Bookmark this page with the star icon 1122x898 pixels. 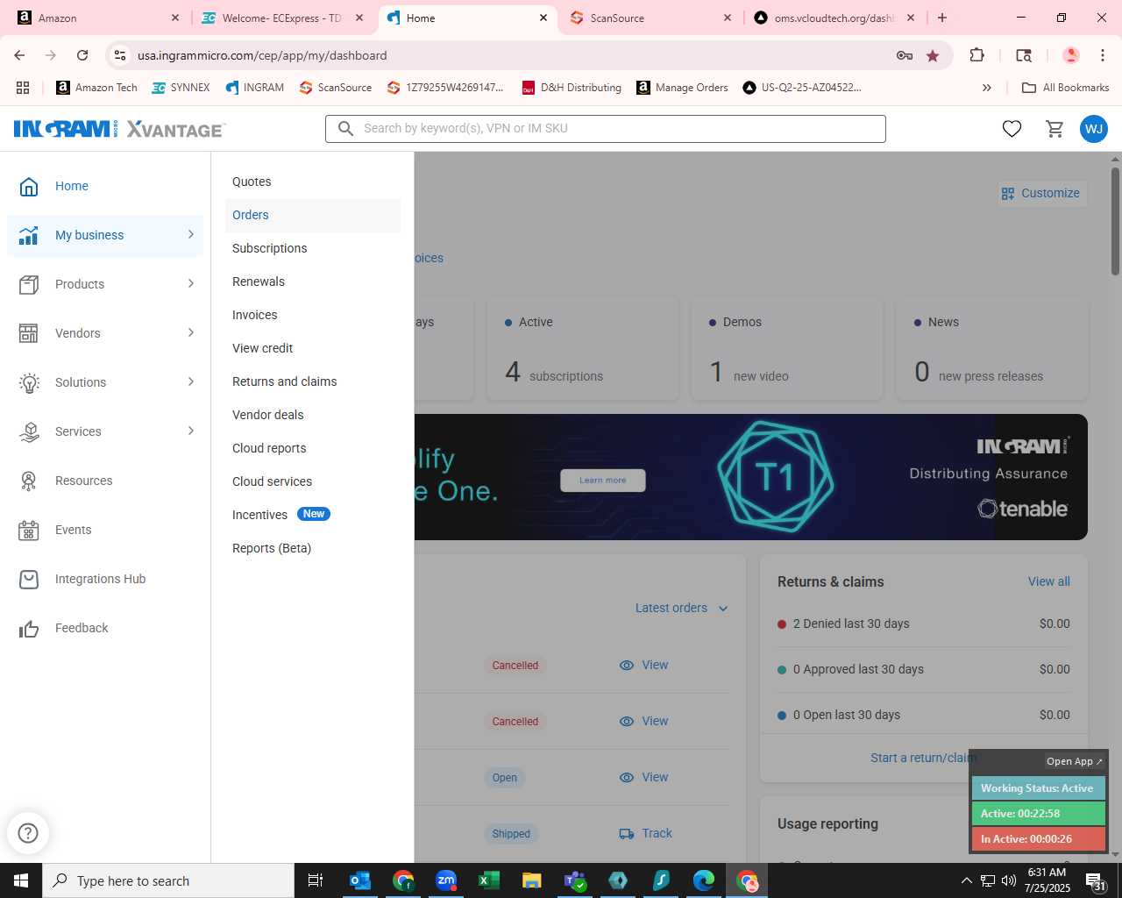[x=933, y=55]
